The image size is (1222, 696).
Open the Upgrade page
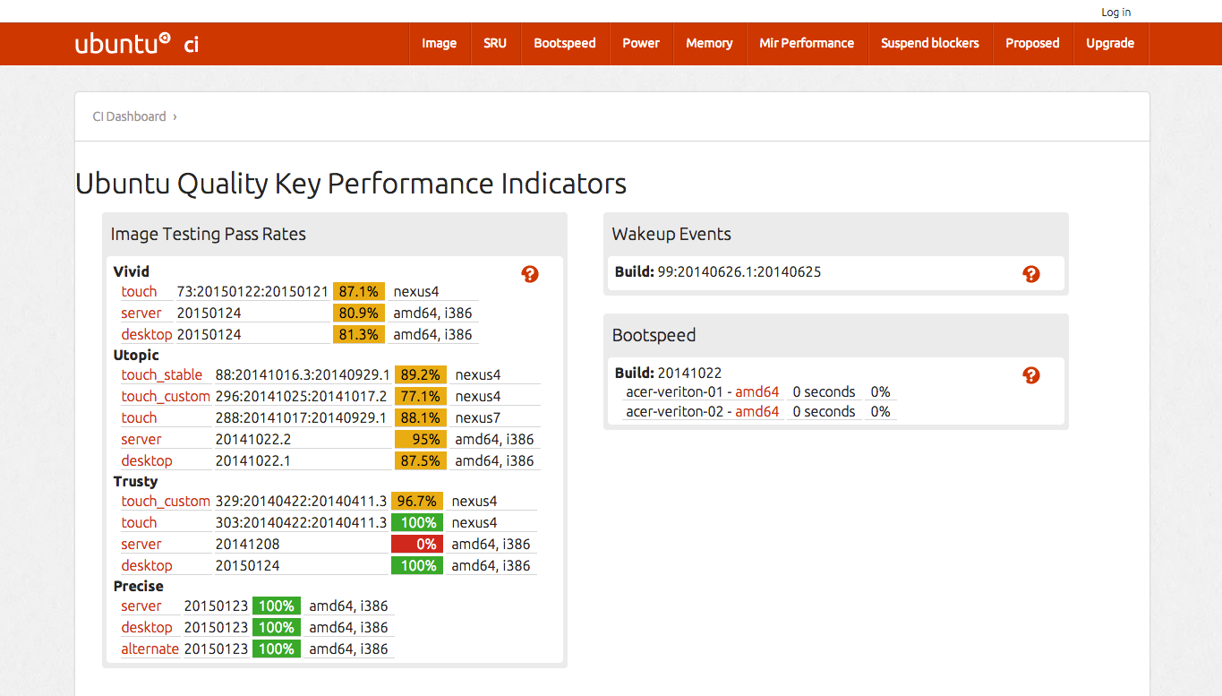click(x=1110, y=43)
